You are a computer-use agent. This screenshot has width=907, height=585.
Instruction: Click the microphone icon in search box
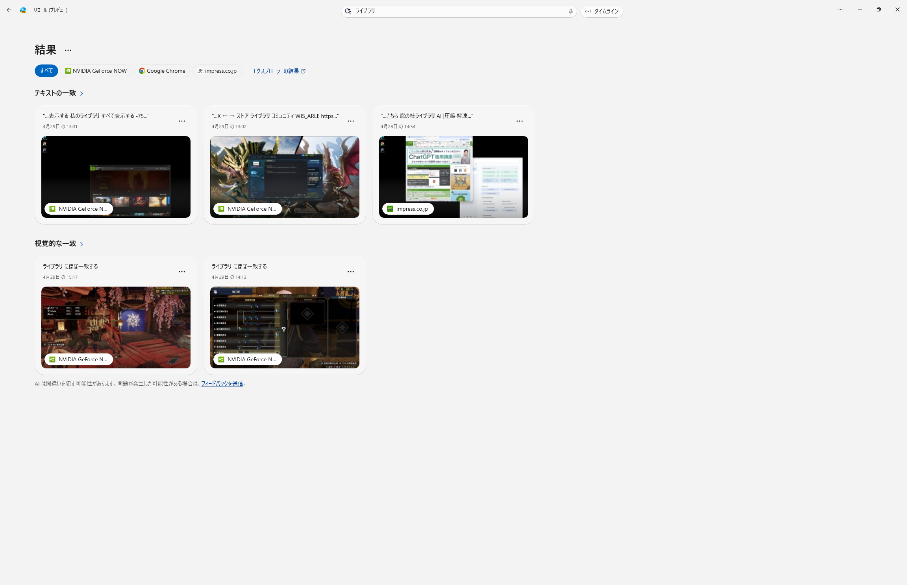(570, 11)
